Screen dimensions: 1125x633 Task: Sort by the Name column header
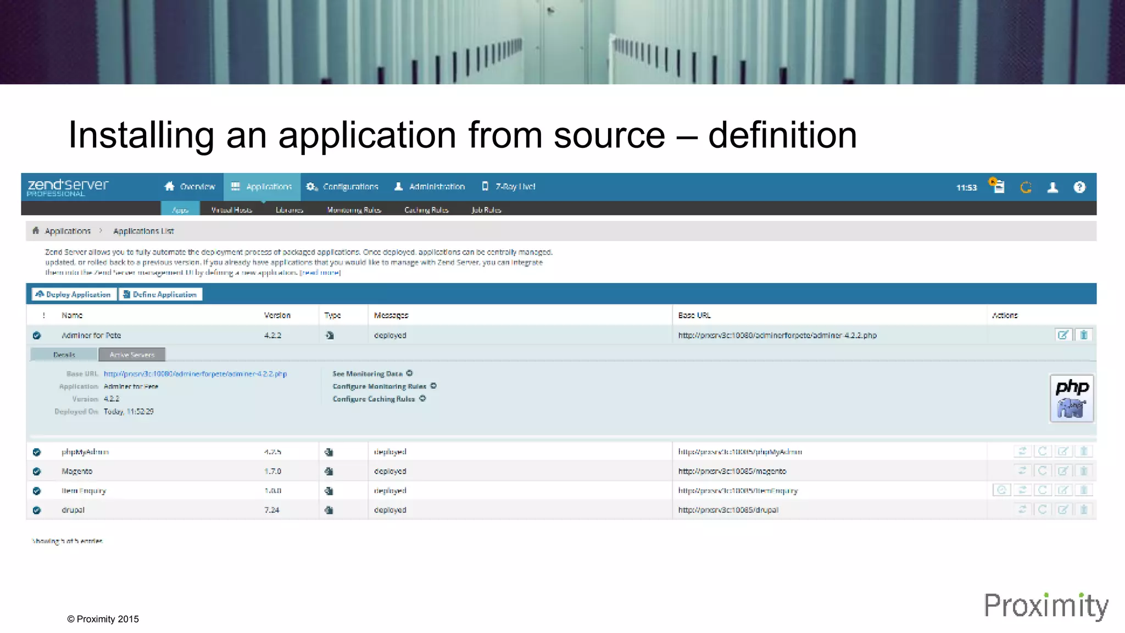coord(72,315)
